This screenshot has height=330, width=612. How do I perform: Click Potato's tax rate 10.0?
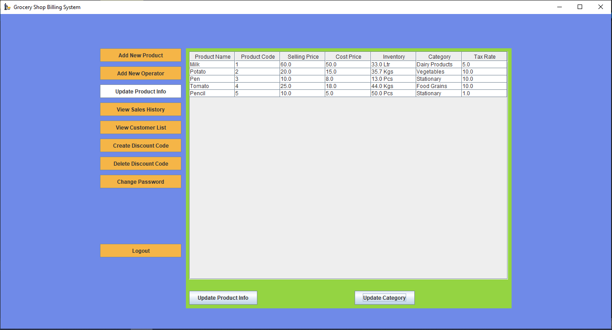484,72
